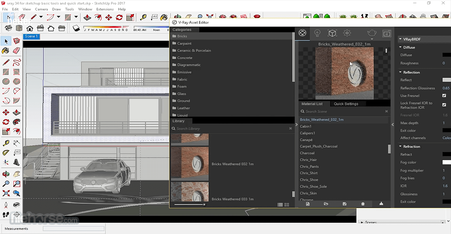The height and width of the screenshot is (234, 451).
Task: Collapse the Refraction section
Action: coord(400,146)
